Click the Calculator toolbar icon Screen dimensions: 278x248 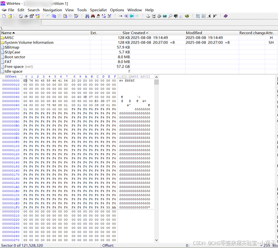[165, 16]
